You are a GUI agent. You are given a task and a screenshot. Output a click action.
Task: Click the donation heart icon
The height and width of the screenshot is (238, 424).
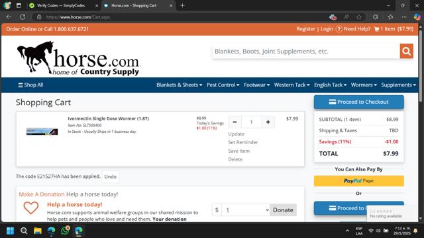click(31, 208)
